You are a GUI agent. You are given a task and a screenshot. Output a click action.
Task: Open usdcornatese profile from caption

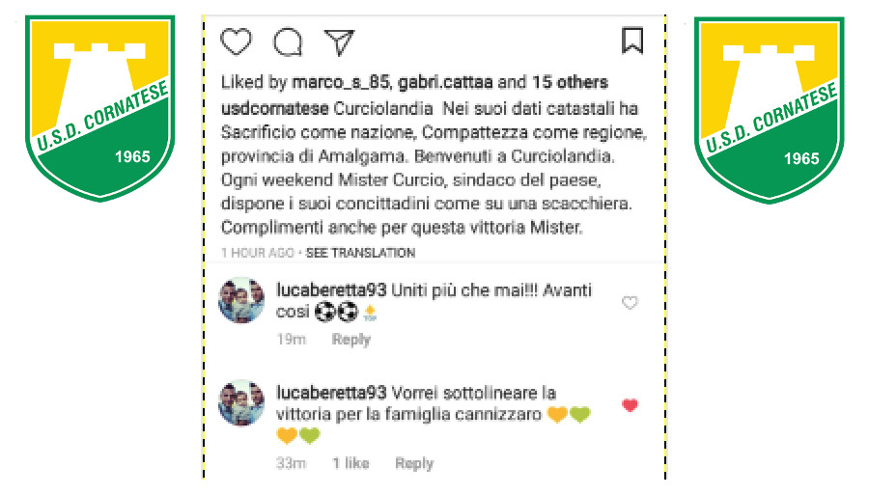click(x=275, y=108)
